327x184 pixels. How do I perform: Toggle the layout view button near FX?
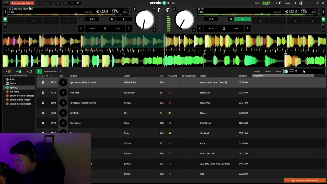click(78, 3)
